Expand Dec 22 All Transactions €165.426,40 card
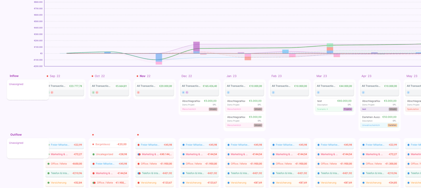Image resolution: width=421 pixels, height=188 pixels. (x=200, y=86)
